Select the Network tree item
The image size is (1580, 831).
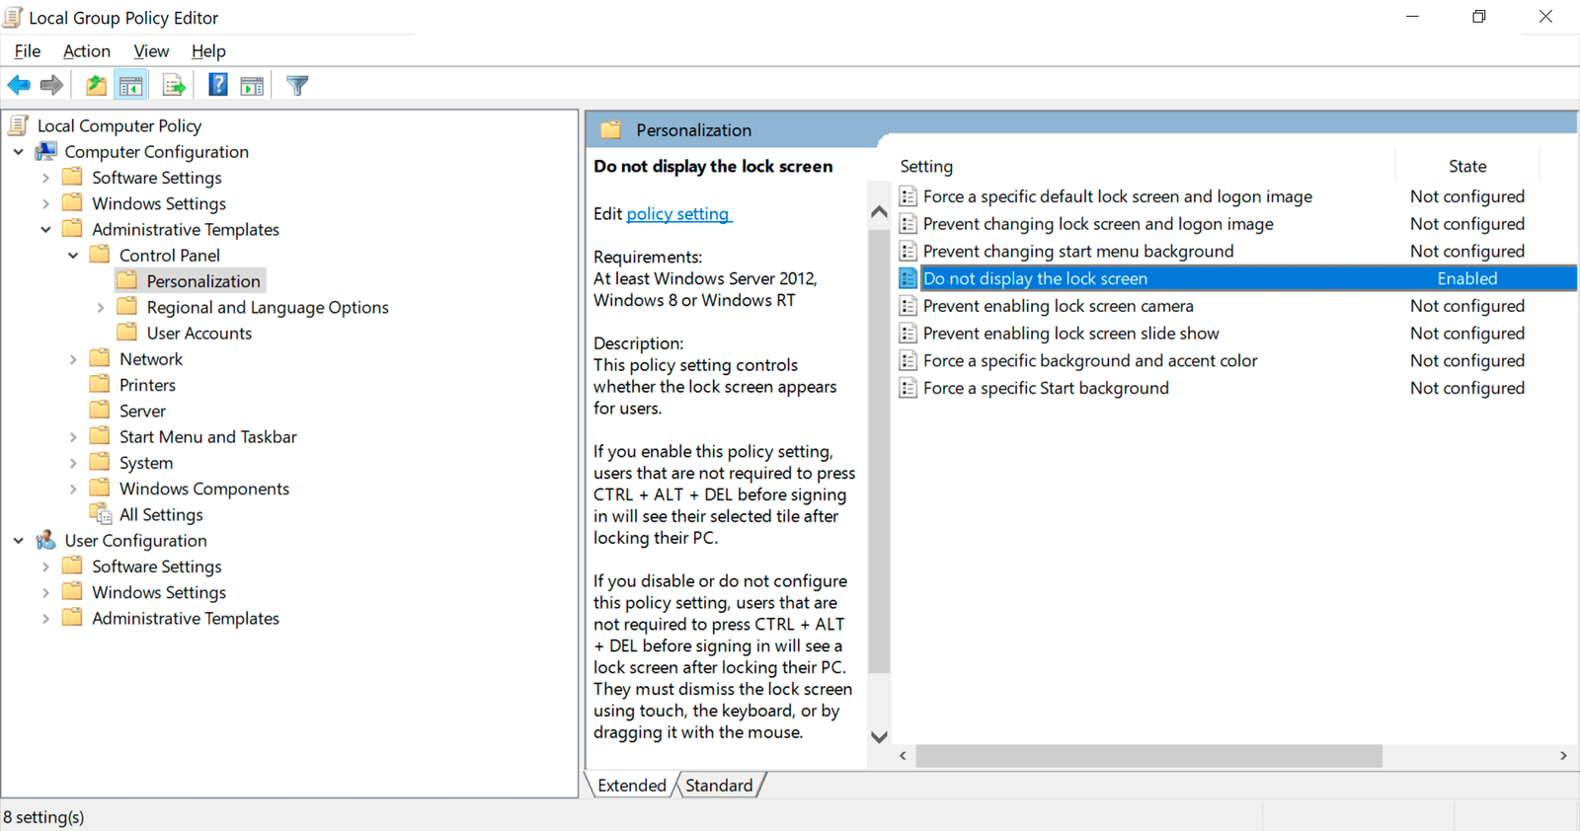(151, 359)
